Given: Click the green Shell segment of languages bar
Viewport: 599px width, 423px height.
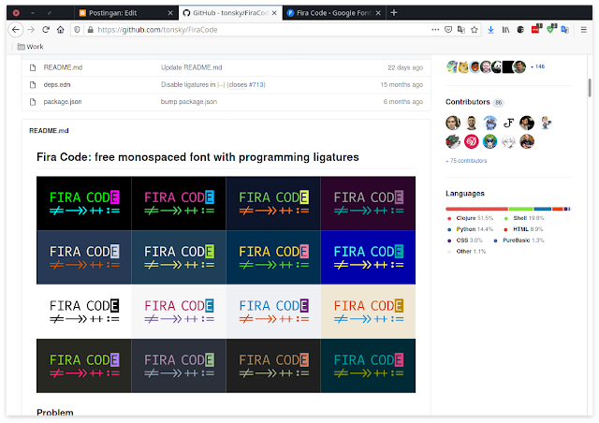Looking at the screenshot, I should click(520, 209).
